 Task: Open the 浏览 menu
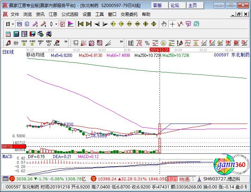coord(28,14)
